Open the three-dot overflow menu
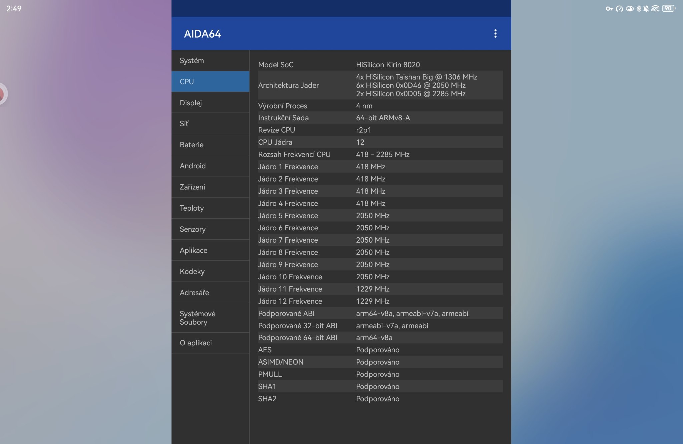 495,33
